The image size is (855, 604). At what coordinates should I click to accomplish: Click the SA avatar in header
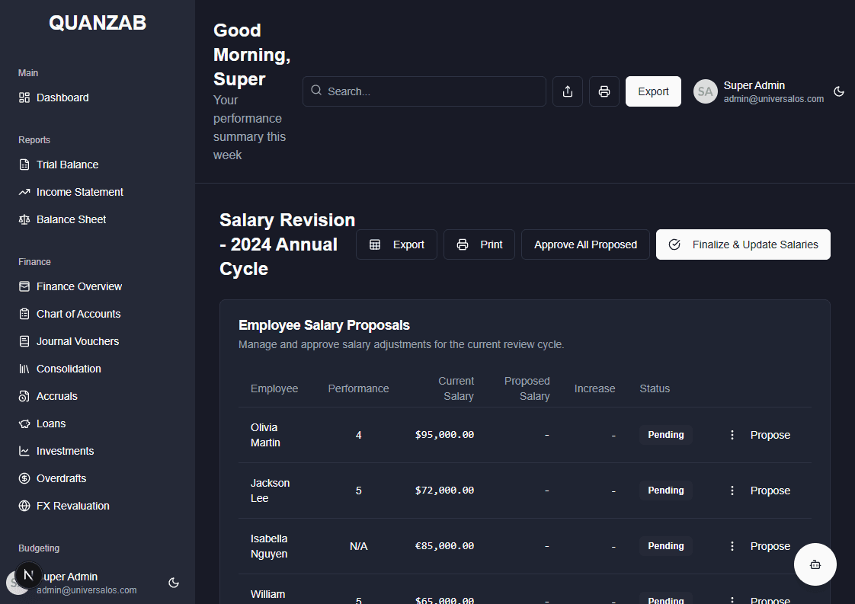pos(705,91)
